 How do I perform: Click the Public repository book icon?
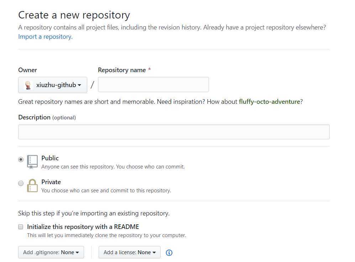tap(32, 162)
